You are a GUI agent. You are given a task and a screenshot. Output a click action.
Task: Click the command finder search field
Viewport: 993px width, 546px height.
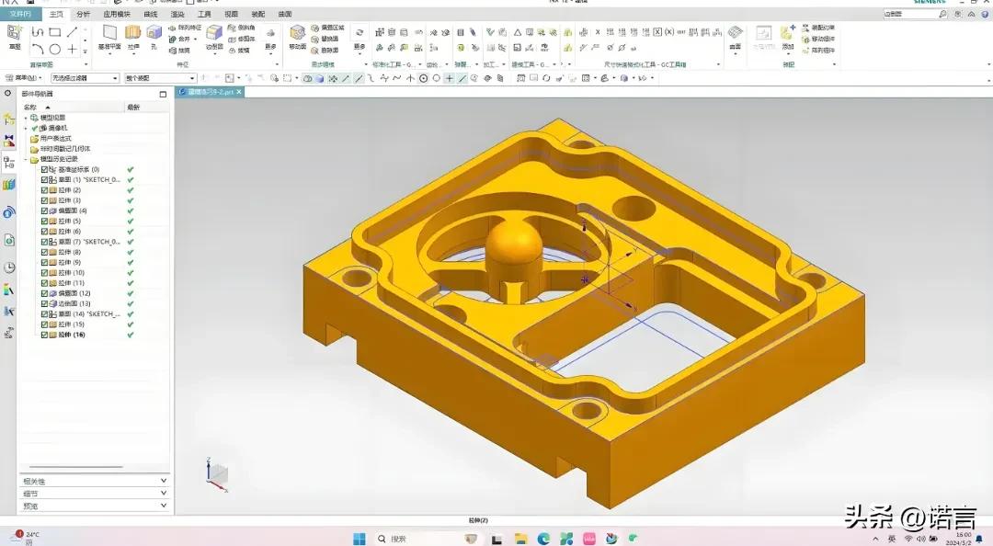click(909, 15)
